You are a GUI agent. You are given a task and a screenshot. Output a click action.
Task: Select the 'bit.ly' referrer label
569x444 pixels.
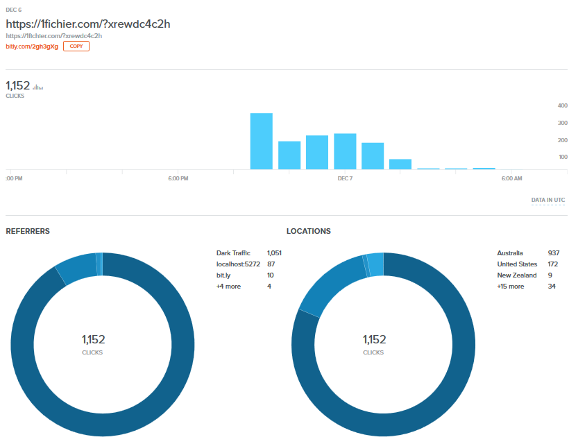tap(223, 275)
